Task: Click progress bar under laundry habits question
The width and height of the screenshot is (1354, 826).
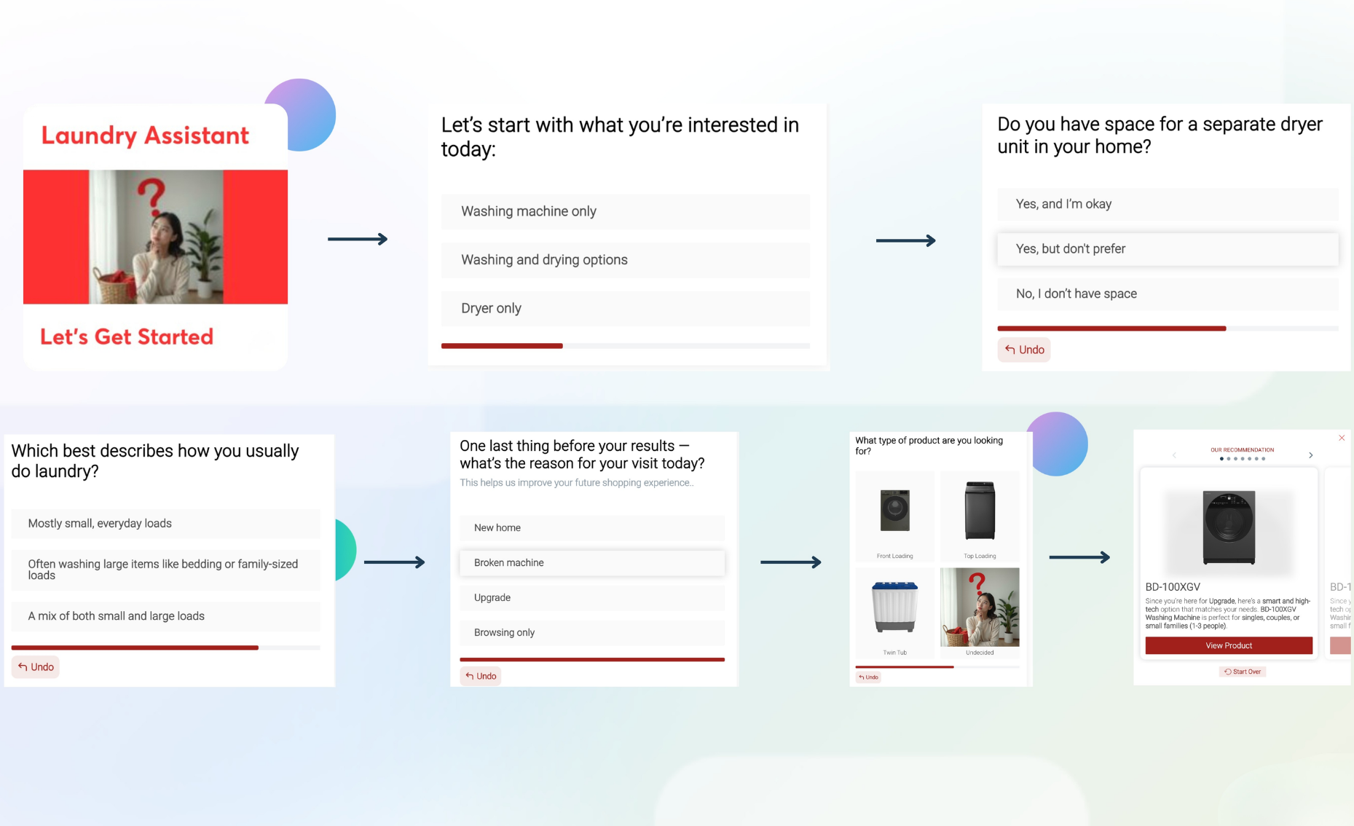Action: [166, 648]
